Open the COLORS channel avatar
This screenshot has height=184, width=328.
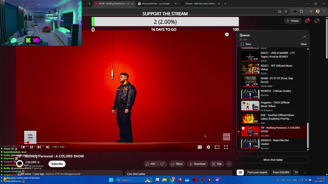pyautogui.click(x=20, y=164)
